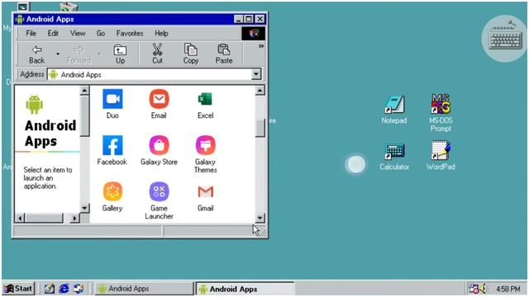
Task: Click the left pane horizontal scrollbar thumb
Action: 44,218
